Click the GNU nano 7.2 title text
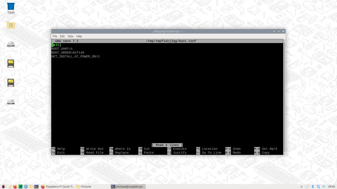This screenshot has width=337, height=189. click(67, 41)
